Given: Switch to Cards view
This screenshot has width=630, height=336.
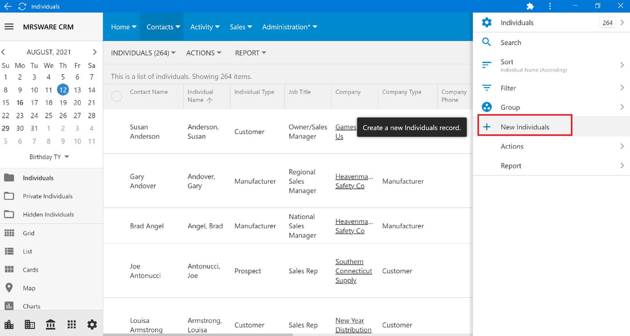Looking at the screenshot, I should point(52,270).
